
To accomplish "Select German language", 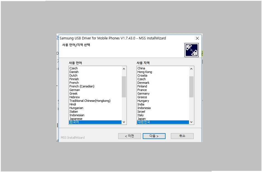I will click(x=95, y=90).
